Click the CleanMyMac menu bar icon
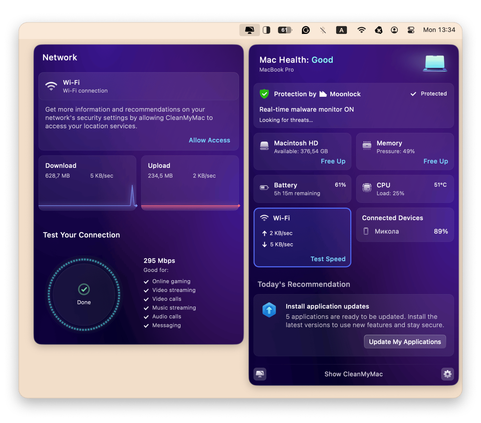481x423 pixels. point(249,30)
